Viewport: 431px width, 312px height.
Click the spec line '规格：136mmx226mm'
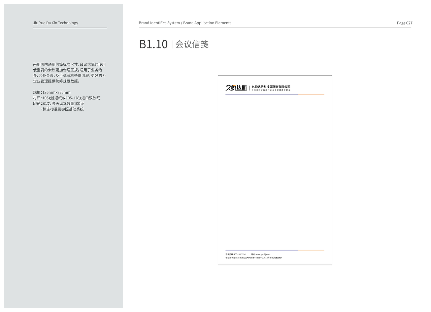(52, 92)
